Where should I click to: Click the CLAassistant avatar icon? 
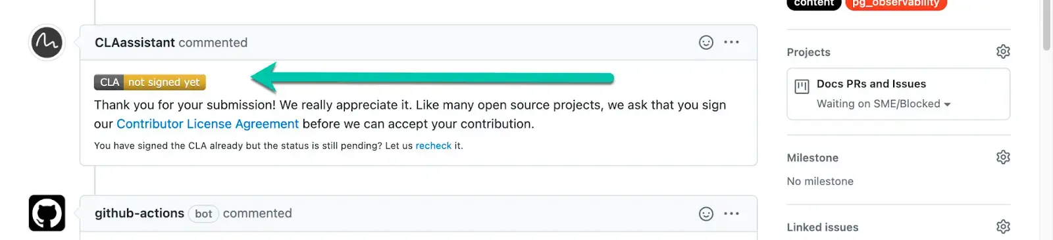click(x=47, y=42)
